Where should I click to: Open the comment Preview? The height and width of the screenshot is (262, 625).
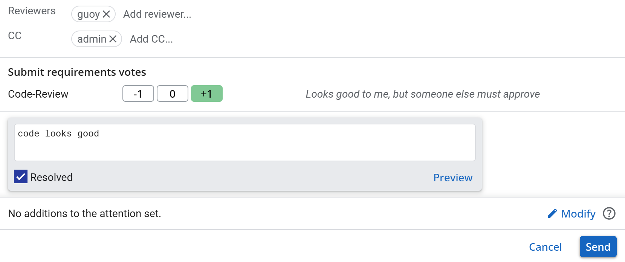[452, 178]
